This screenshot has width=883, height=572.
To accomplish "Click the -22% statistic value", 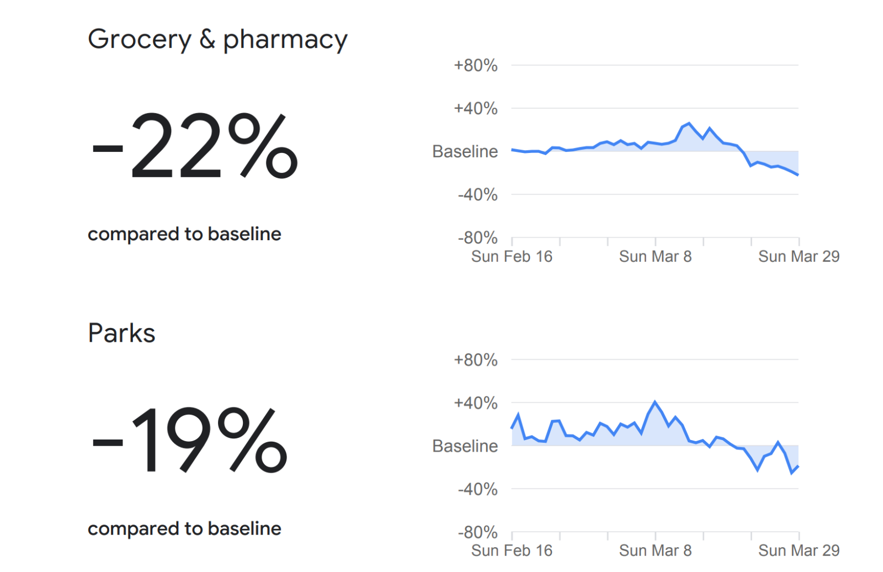I will [194, 146].
